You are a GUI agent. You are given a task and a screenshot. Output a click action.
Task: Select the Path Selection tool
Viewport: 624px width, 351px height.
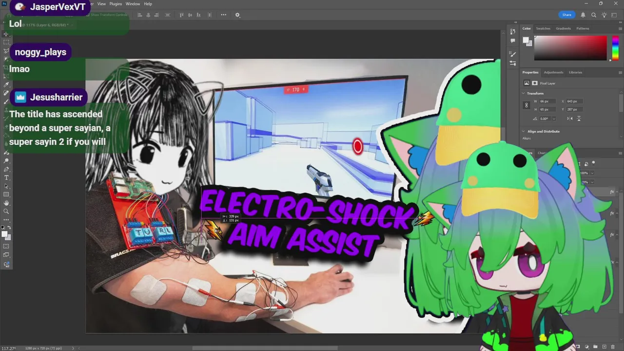6,186
